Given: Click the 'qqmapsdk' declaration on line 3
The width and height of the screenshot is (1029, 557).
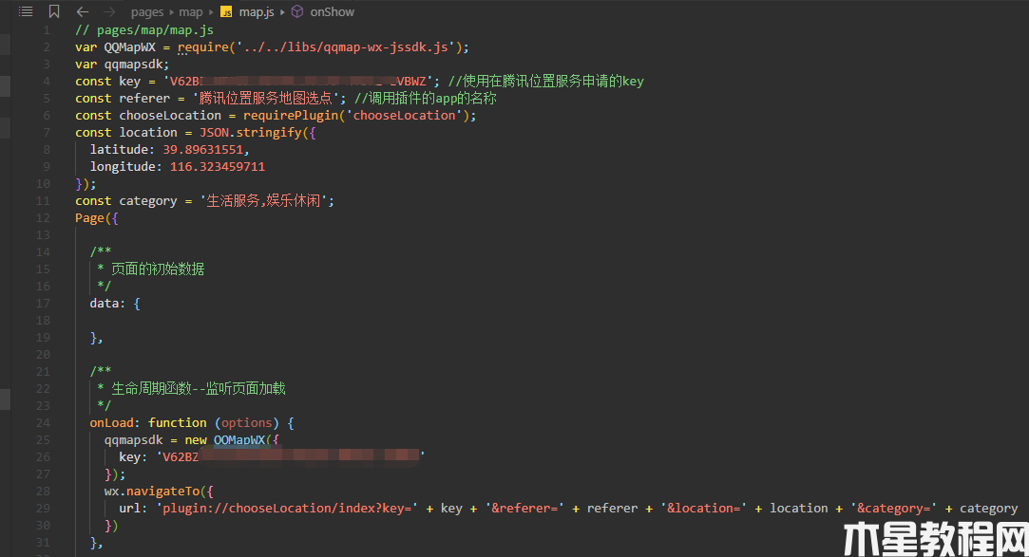Looking at the screenshot, I should click(x=133, y=65).
